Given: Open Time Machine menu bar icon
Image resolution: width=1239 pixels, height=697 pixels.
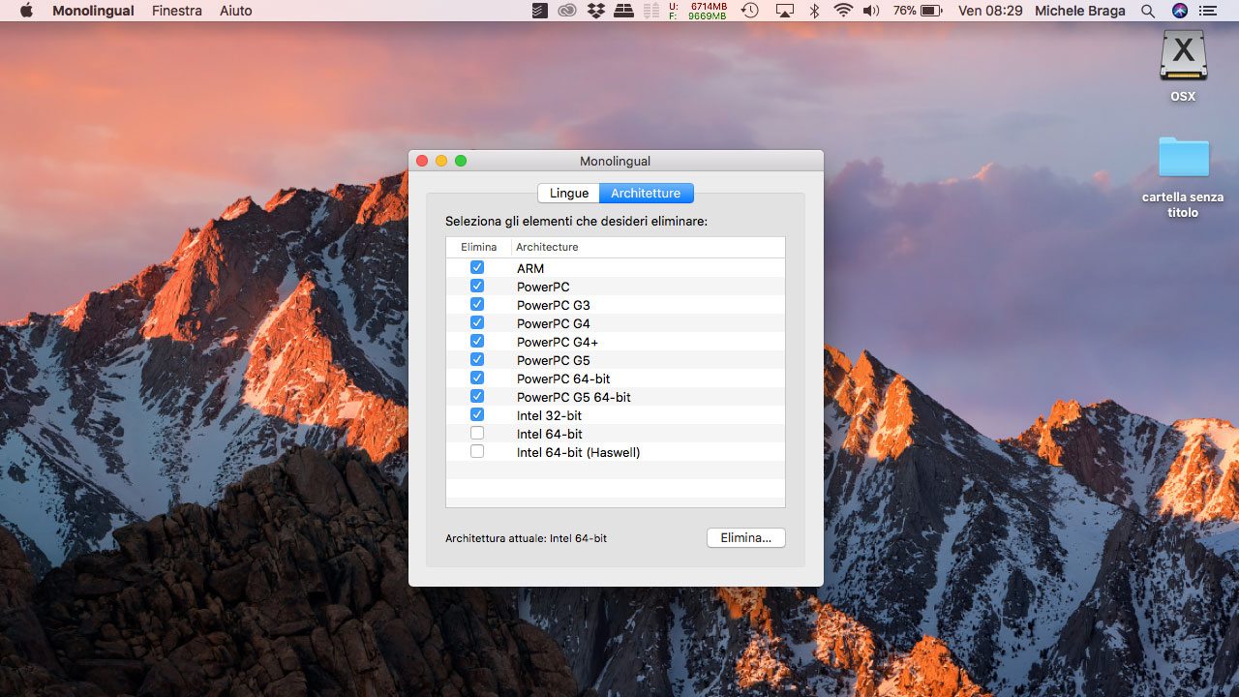Looking at the screenshot, I should (750, 11).
